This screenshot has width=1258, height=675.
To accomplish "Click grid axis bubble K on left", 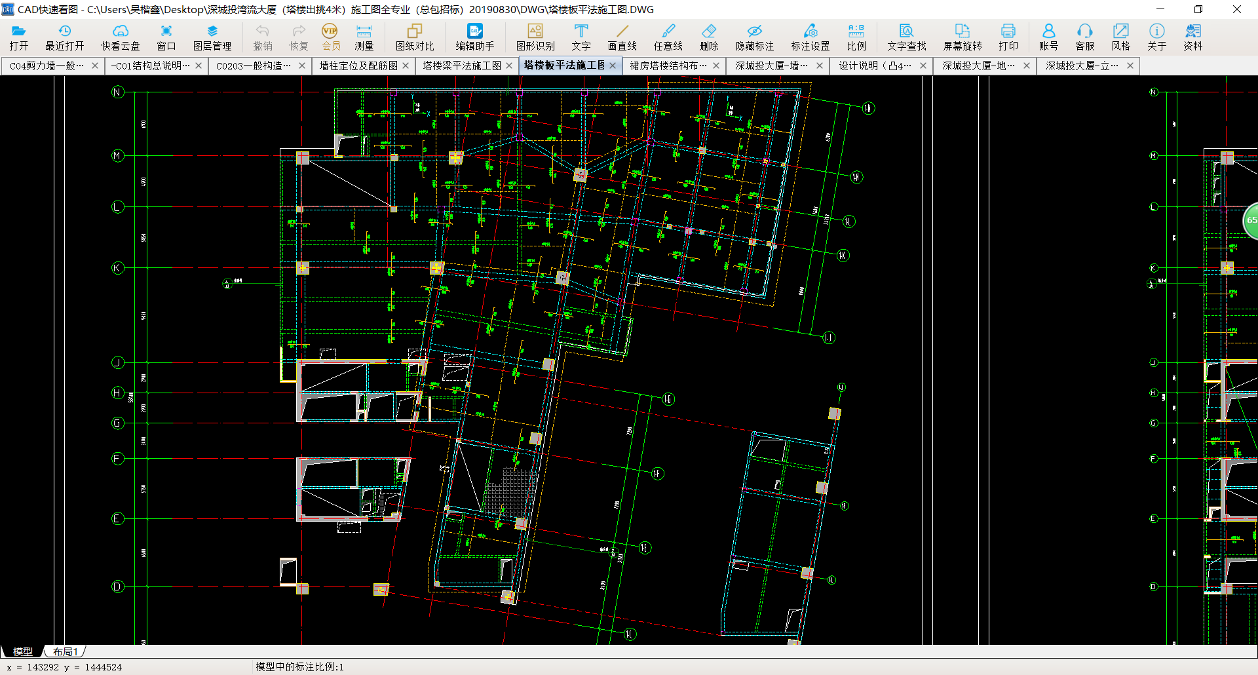I will [118, 268].
